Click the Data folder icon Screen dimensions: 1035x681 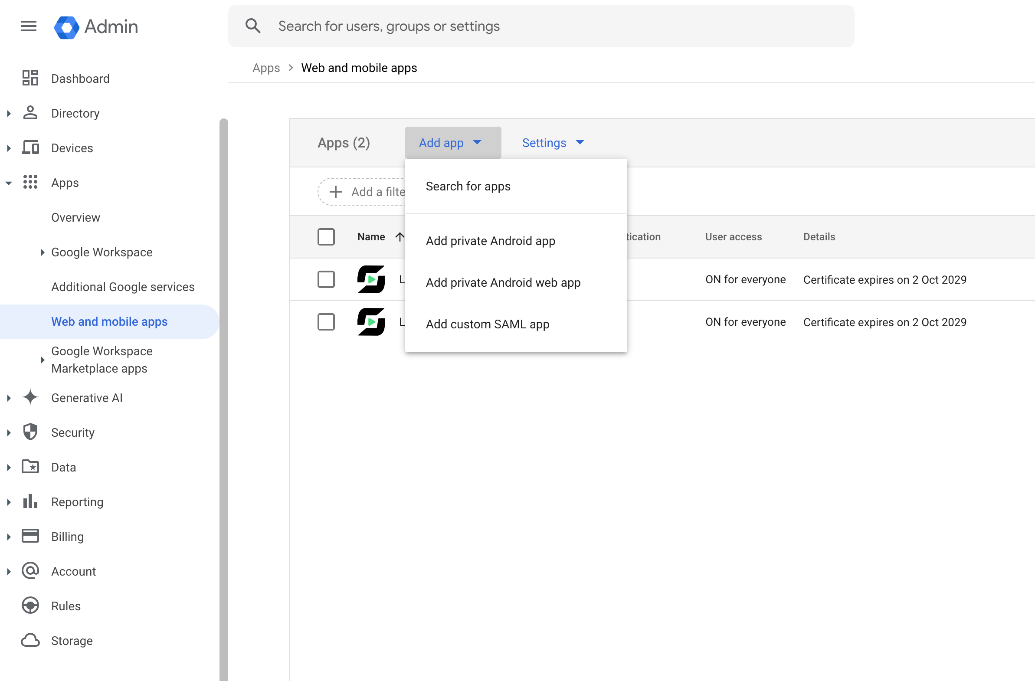(x=30, y=467)
